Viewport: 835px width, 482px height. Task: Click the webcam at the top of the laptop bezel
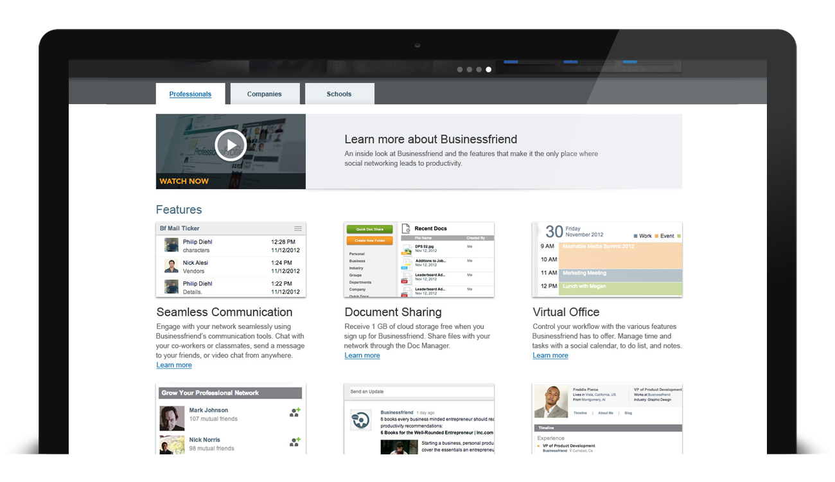click(418, 45)
